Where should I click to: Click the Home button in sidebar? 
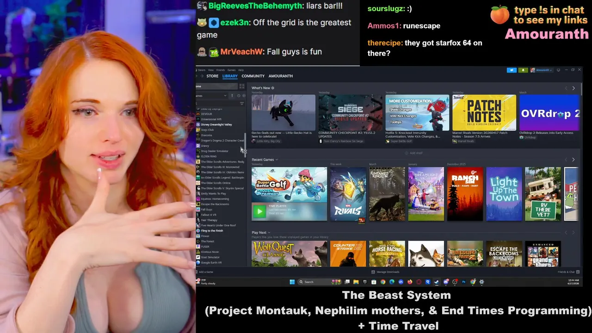point(217,86)
